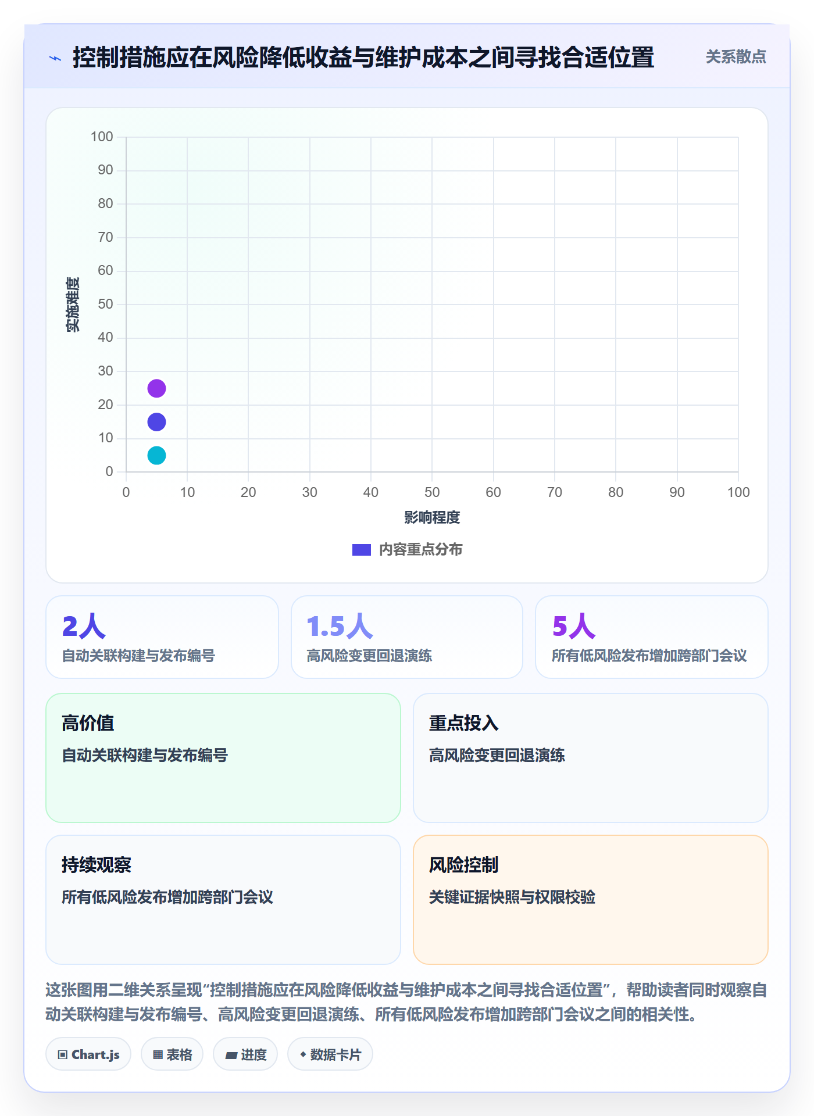Click the 表格 tag chip

tap(172, 1054)
